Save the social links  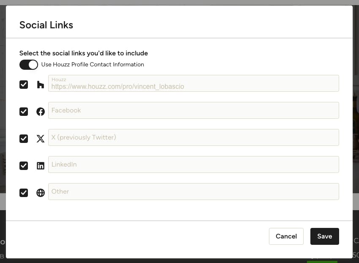click(x=325, y=236)
